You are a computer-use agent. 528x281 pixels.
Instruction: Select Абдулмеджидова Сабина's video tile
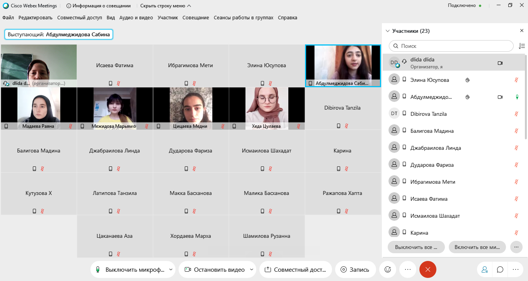(343, 66)
